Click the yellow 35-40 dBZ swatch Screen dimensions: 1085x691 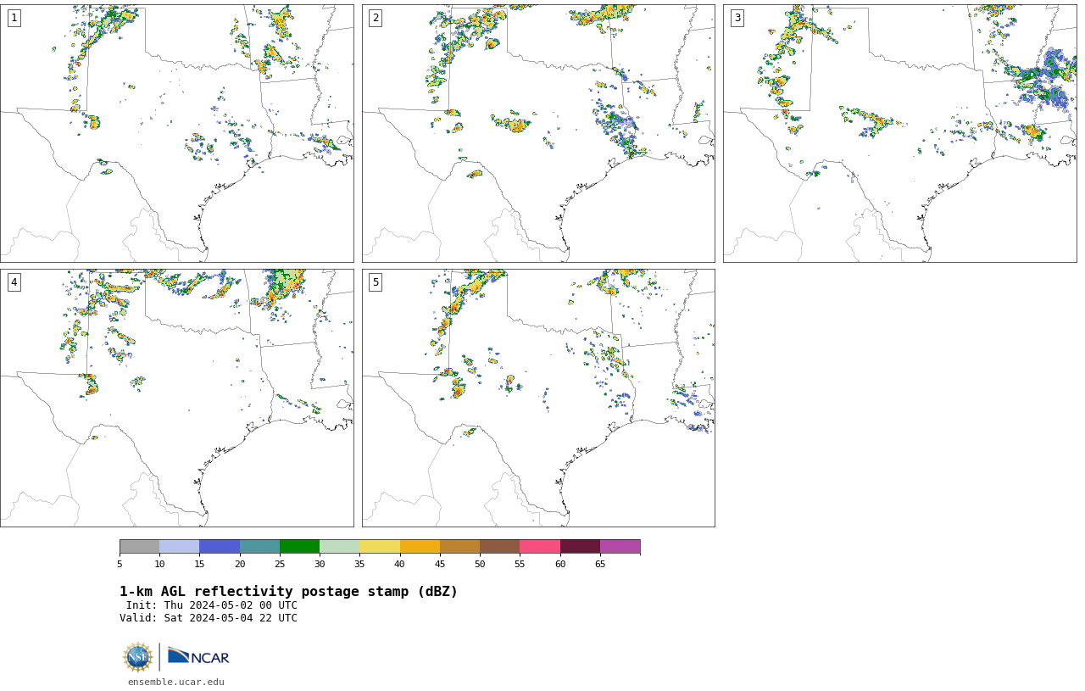380,546
